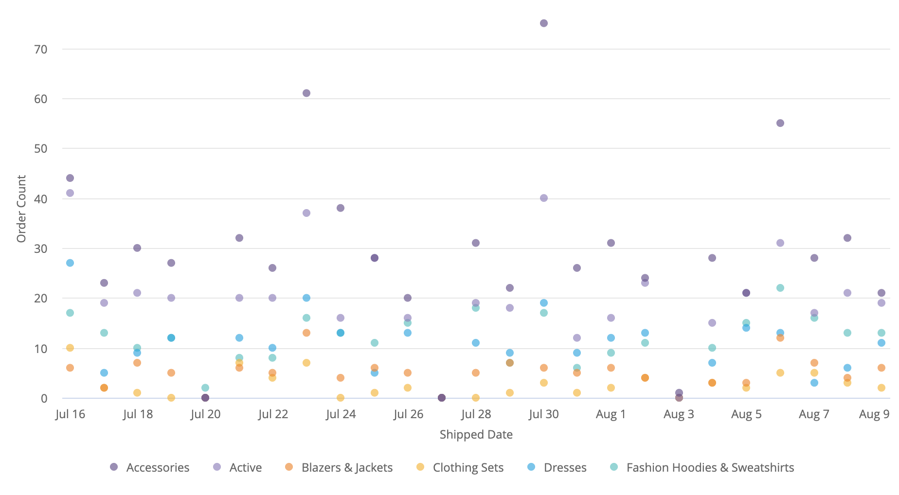Click Fashion Hoodies point at 22 on Aug 6
Image resolution: width=899 pixels, height=495 pixels.
(x=780, y=288)
